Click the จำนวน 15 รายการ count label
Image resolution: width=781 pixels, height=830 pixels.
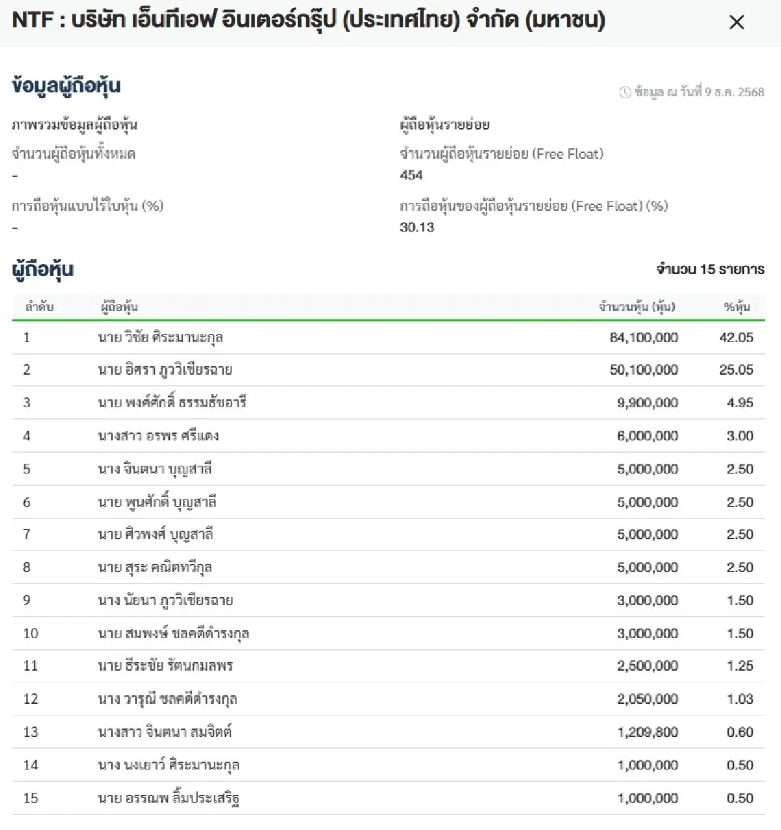click(x=710, y=269)
